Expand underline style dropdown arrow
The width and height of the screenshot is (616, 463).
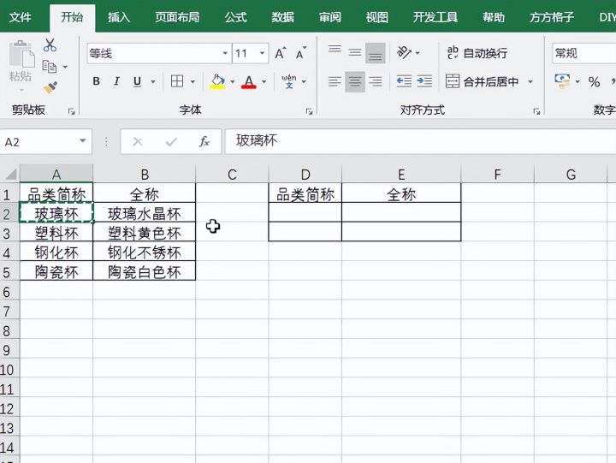click(x=153, y=82)
